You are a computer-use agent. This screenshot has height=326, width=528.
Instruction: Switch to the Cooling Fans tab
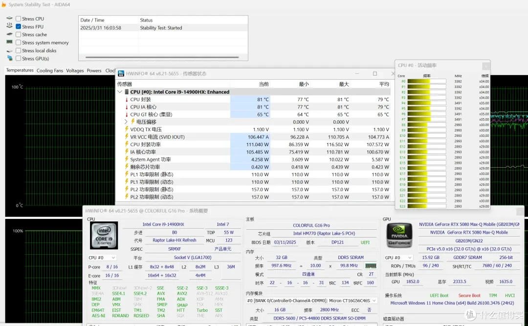(50, 70)
